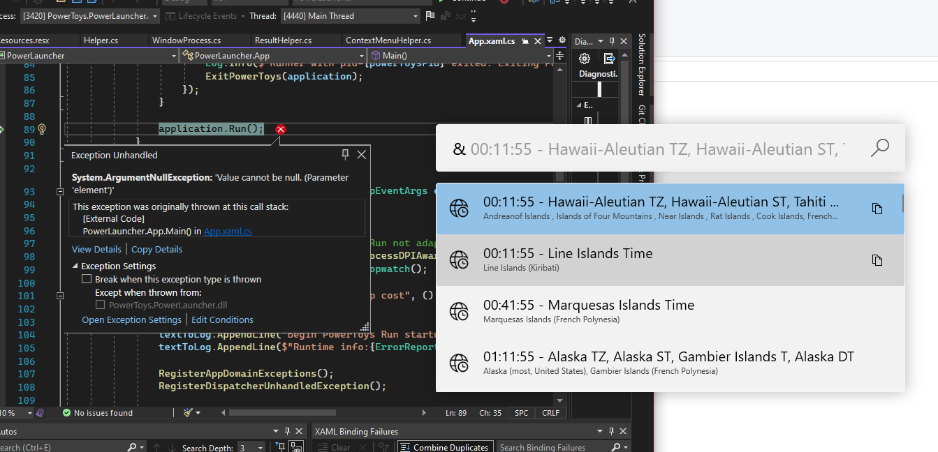Image resolution: width=938 pixels, height=452 pixels.
Task: Click the CRLF line ending indicator
Action: [550, 413]
